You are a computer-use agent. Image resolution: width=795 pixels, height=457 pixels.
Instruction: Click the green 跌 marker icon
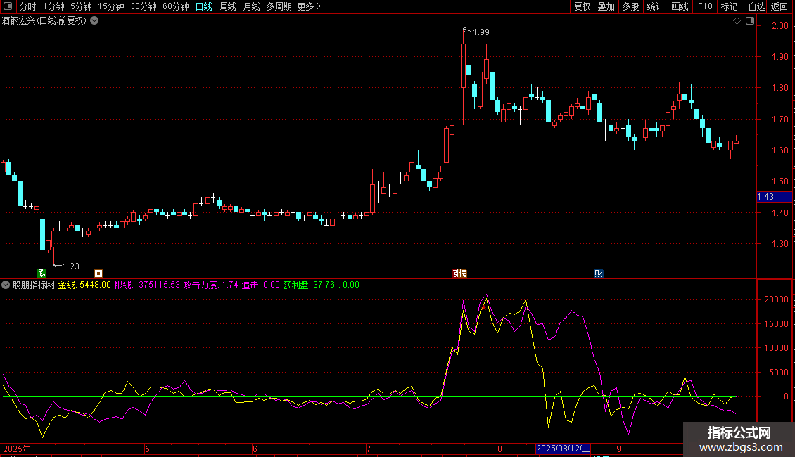[x=42, y=273]
